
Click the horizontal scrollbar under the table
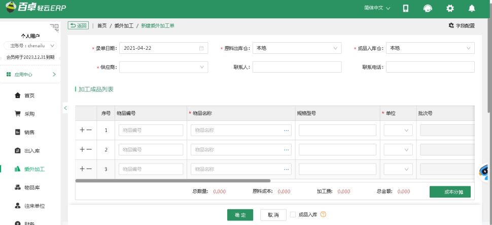coord(172,180)
